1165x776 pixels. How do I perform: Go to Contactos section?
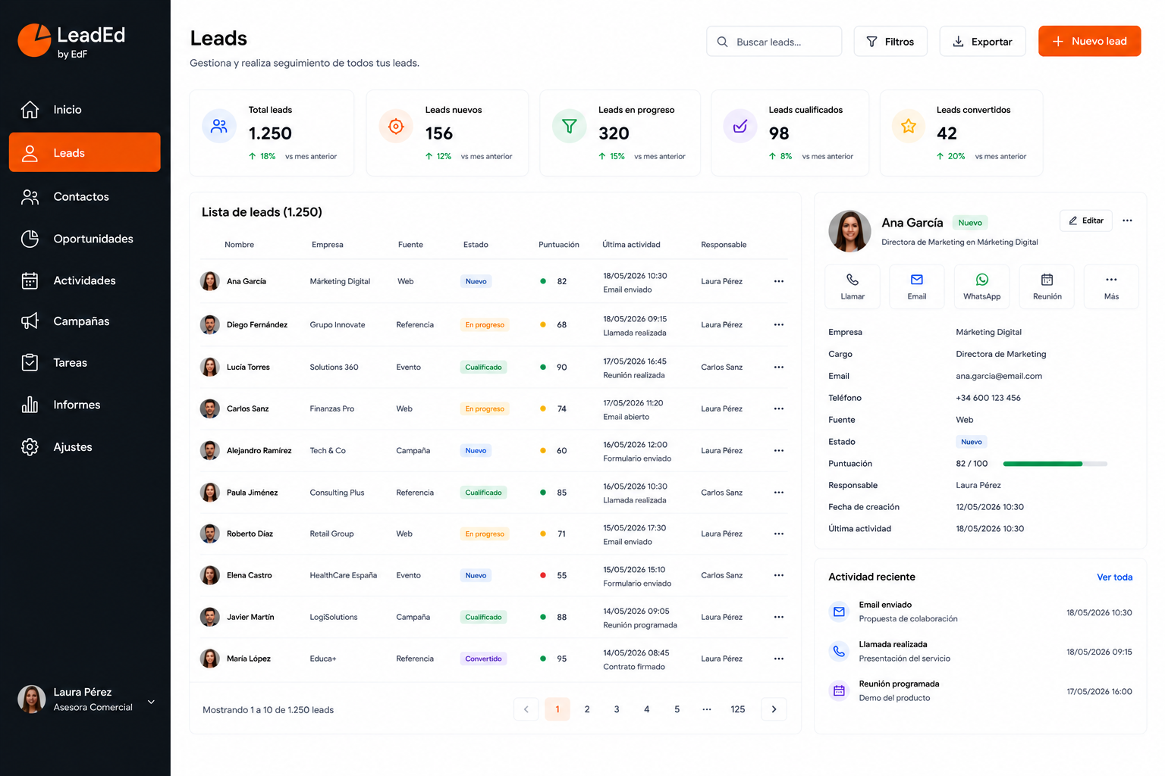click(84, 196)
